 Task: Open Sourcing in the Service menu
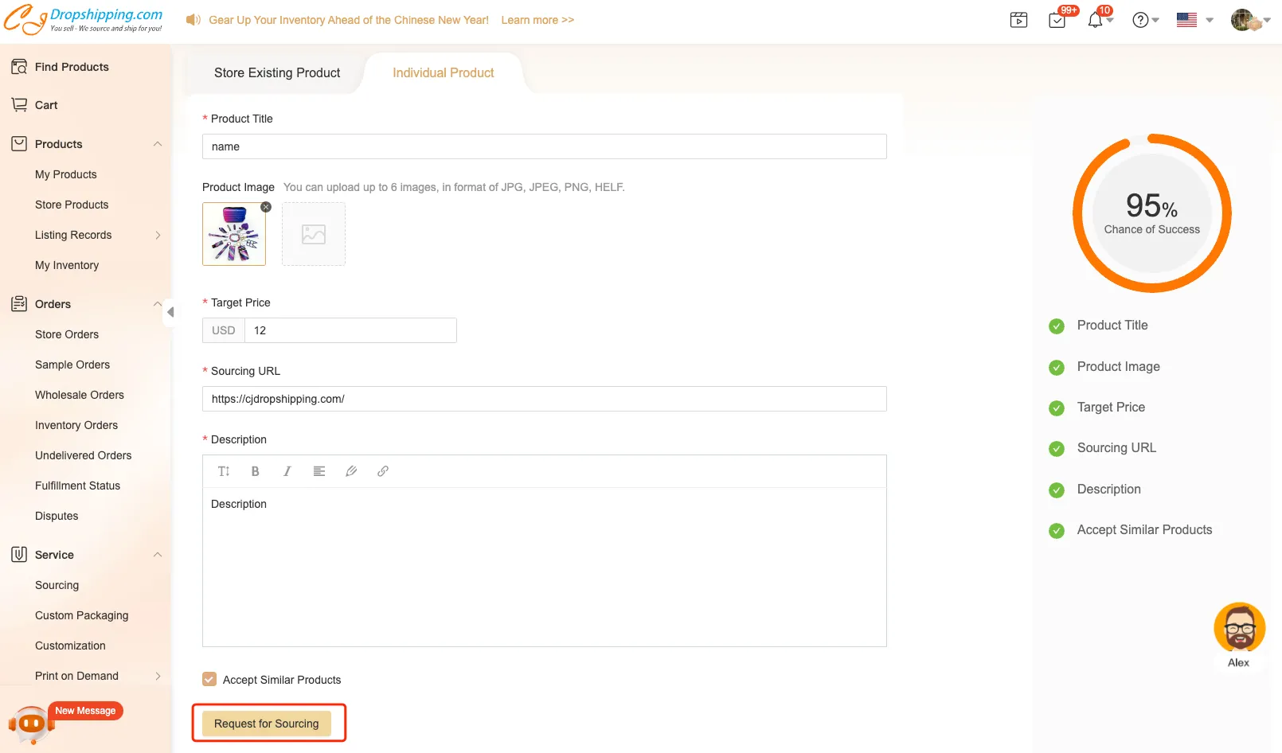coord(57,585)
